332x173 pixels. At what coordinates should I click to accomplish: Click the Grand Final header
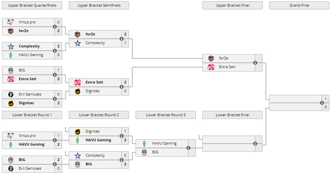[x=299, y=5]
